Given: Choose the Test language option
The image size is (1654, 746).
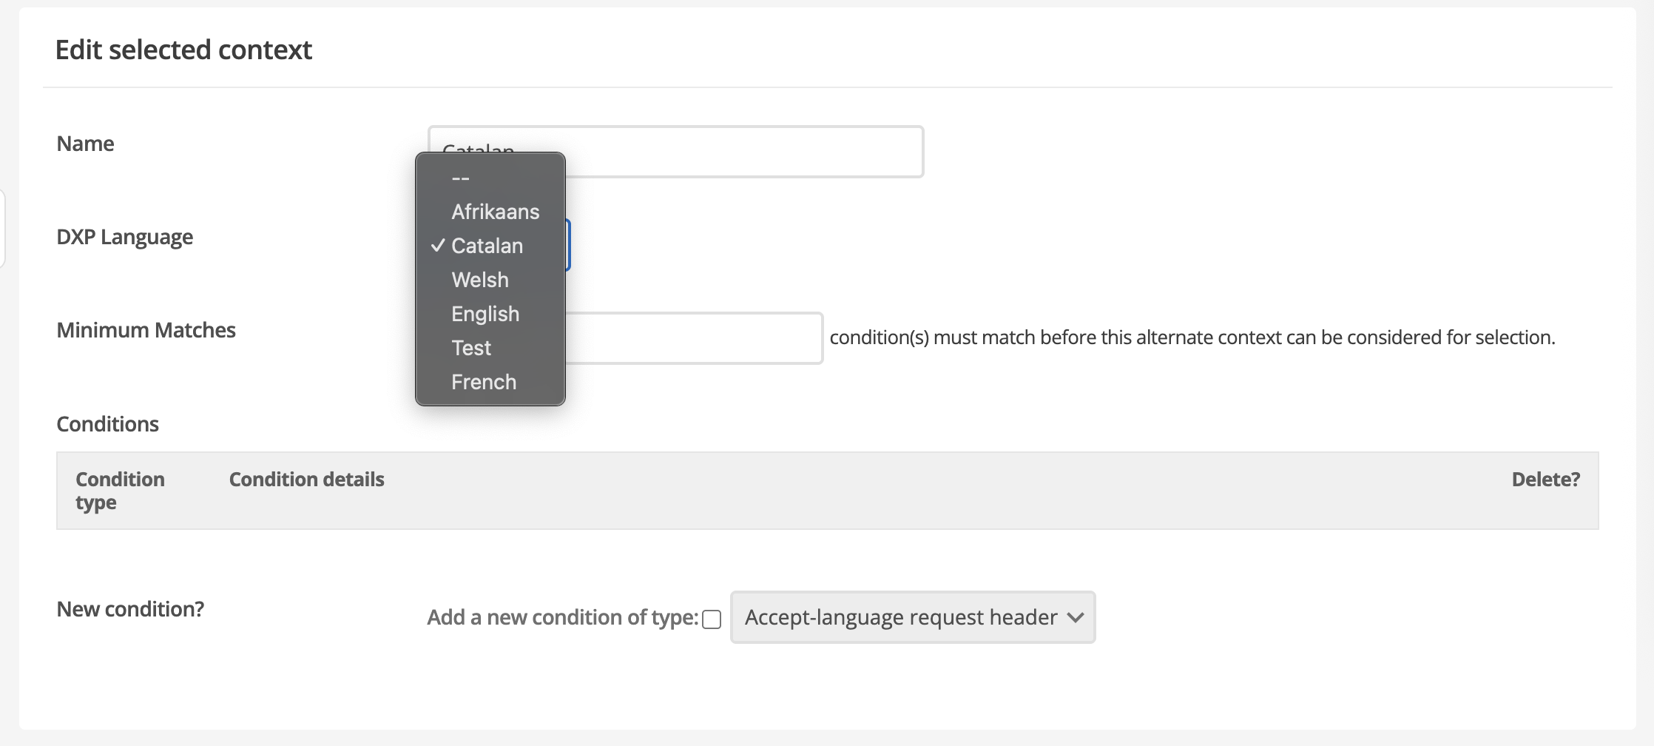Looking at the screenshot, I should click(x=471, y=348).
